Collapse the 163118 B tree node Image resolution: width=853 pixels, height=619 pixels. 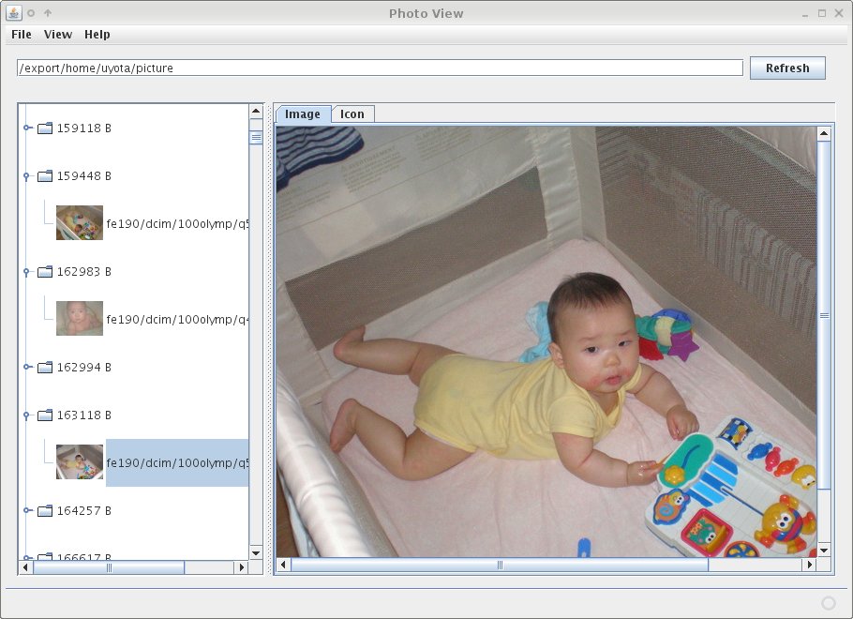point(27,415)
